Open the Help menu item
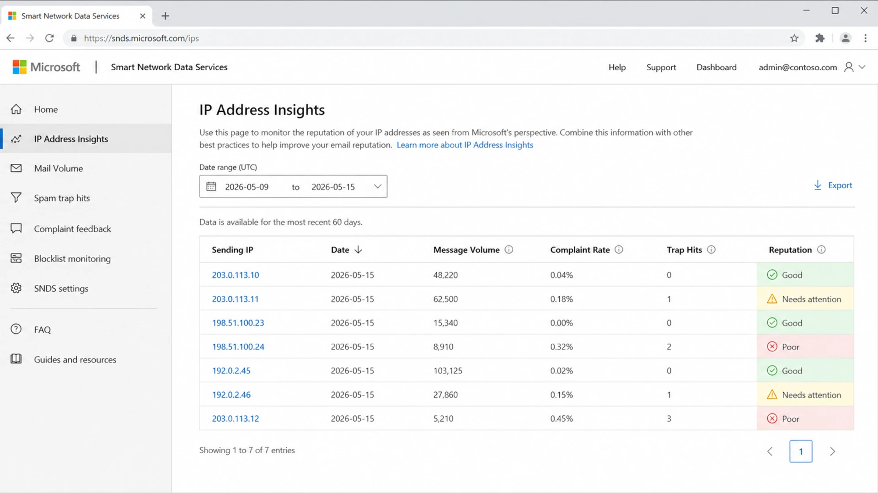Image resolution: width=878 pixels, height=493 pixels. pos(617,67)
